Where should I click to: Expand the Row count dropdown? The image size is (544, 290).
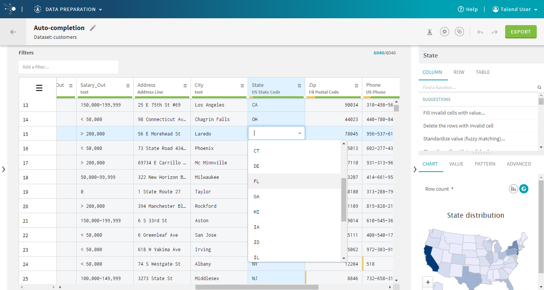(x=439, y=189)
